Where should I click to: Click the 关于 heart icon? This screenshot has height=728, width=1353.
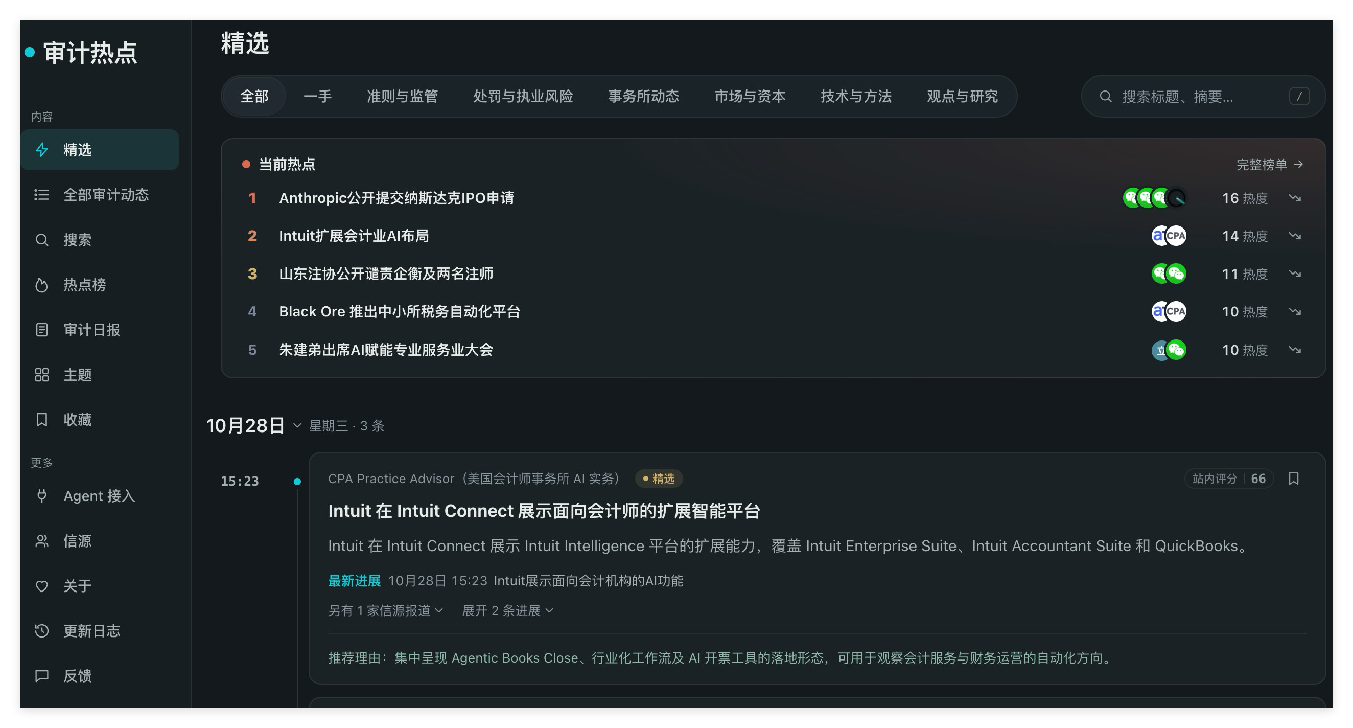tap(41, 585)
